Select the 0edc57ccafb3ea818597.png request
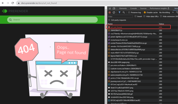178x104 pixels. click(x=122, y=88)
